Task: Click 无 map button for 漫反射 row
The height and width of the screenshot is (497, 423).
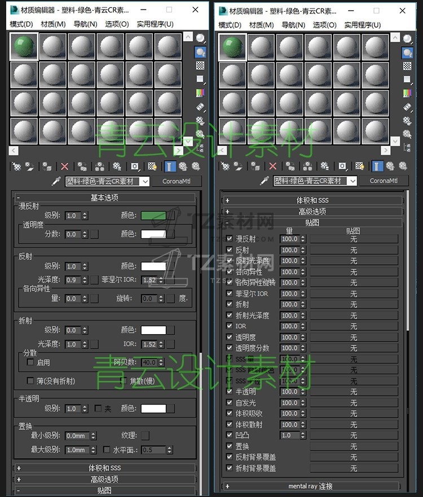Action: [x=354, y=239]
